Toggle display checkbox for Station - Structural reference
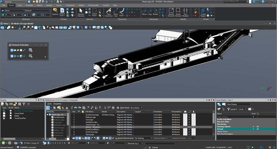 click(185, 127)
